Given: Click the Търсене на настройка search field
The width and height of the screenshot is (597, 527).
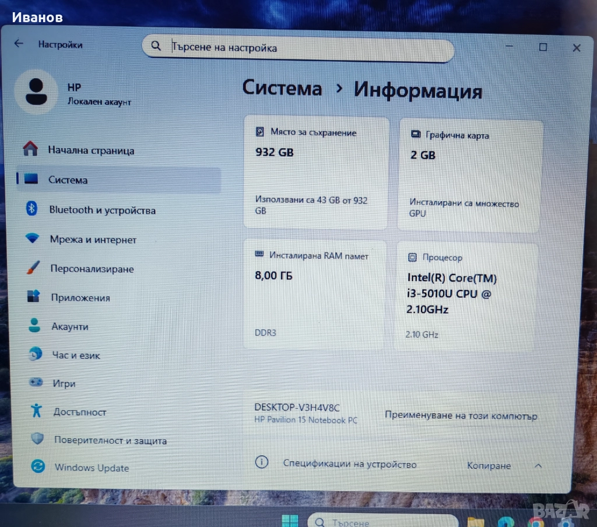Looking at the screenshot, I should (303, 48).
